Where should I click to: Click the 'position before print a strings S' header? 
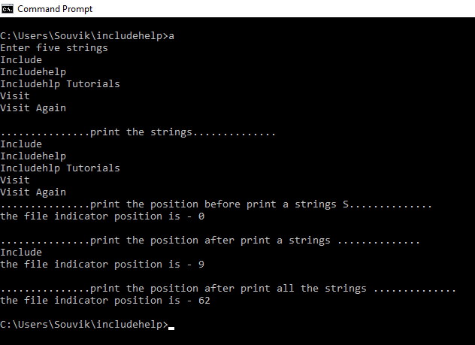tap(216, 204)
